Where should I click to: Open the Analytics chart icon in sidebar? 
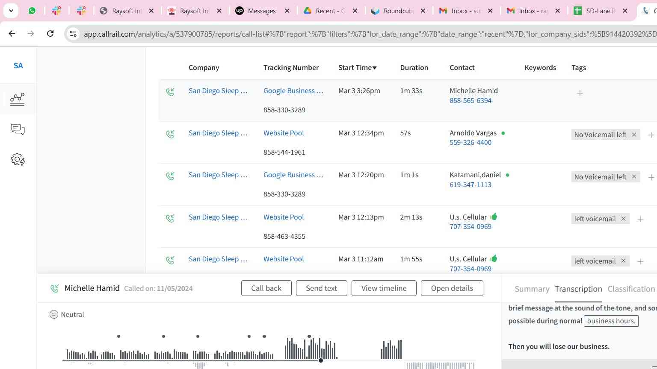[x=18, y=99]
